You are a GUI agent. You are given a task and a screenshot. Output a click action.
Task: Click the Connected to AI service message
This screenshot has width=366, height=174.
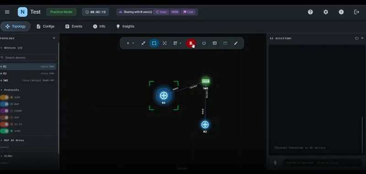pos(300,148)
